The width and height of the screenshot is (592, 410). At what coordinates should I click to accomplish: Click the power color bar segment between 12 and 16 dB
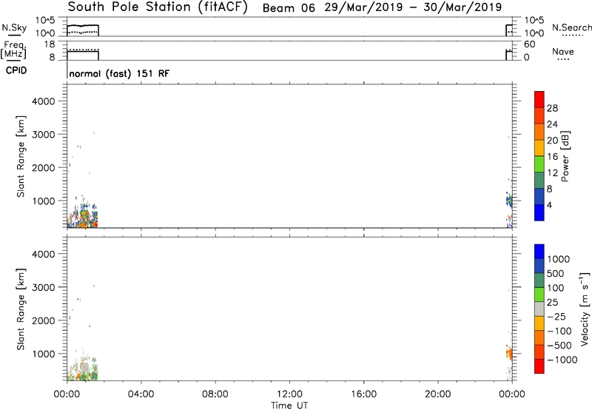pos(539,164)
